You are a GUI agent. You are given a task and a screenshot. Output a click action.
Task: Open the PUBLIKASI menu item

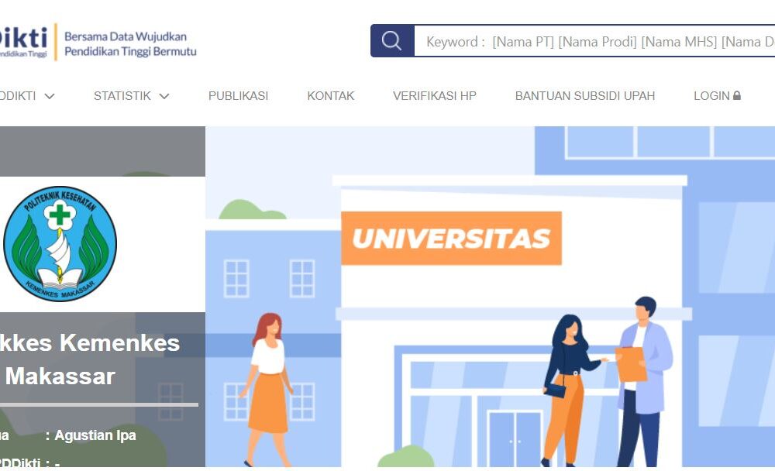238,96
